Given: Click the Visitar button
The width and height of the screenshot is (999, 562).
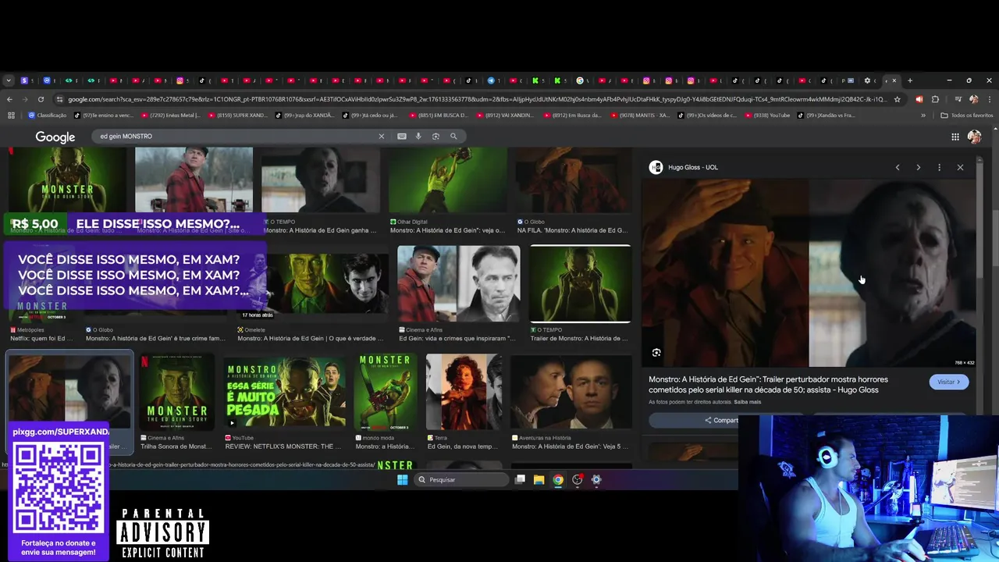Looking at the screenshot, I should (949, 382).
